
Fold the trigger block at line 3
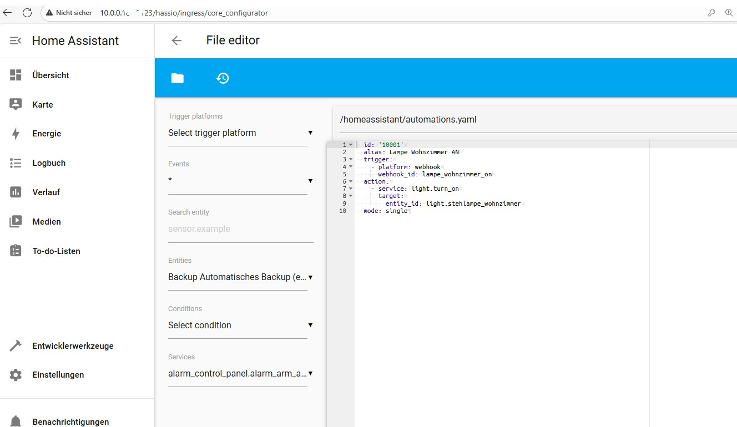[351, 160]
